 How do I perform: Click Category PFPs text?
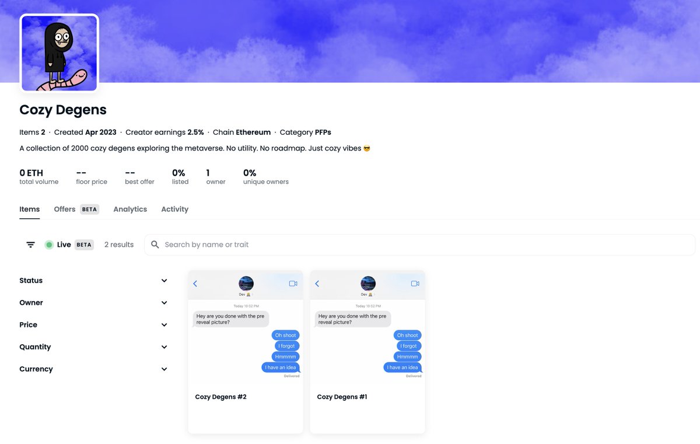306,132
